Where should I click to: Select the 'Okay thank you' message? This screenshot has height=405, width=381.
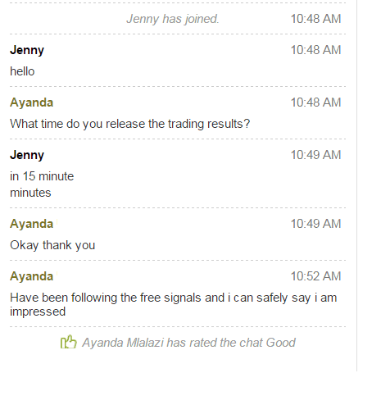tap(52, 245)
